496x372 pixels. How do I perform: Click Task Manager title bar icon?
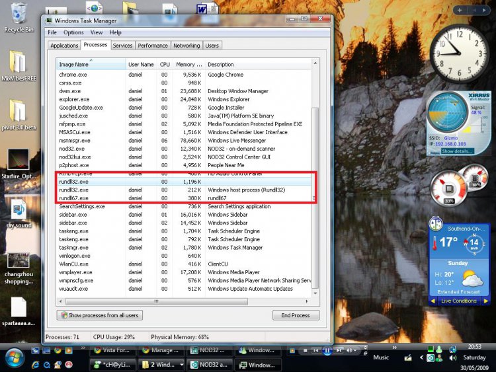tap(49, 20)
